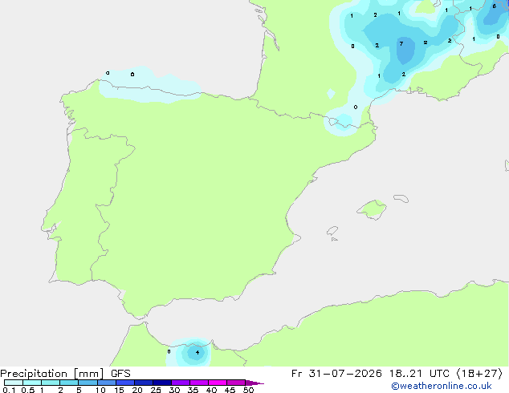Screen dimensions: 509x393
Task: Select the 25–30 mm navy legend swatch
Action: 162,383
